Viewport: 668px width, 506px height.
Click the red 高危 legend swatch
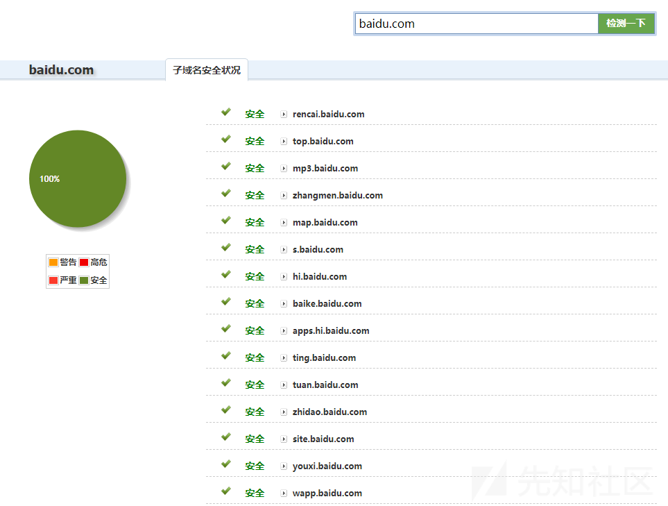click(84, 262)
